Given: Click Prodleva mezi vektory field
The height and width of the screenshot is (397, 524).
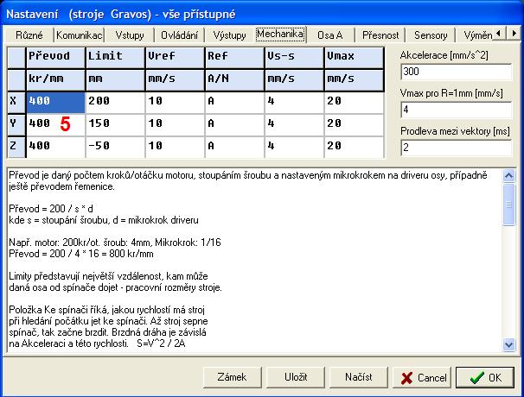Looking at the screenshot, I should click(x=456, y=148).
